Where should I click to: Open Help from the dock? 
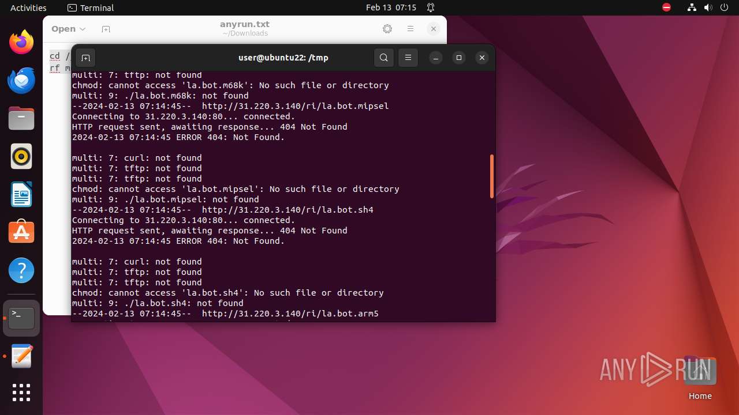(x=21, y=271)
